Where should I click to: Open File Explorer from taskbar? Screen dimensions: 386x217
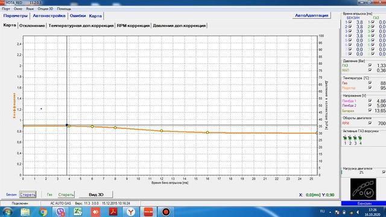point(25,212)
